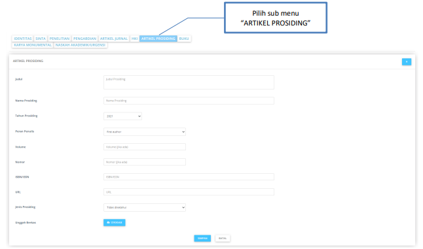Open the Jenis Prosiding dropdown
The width and height of the screenshot is (423, 249).
point(145,207)
